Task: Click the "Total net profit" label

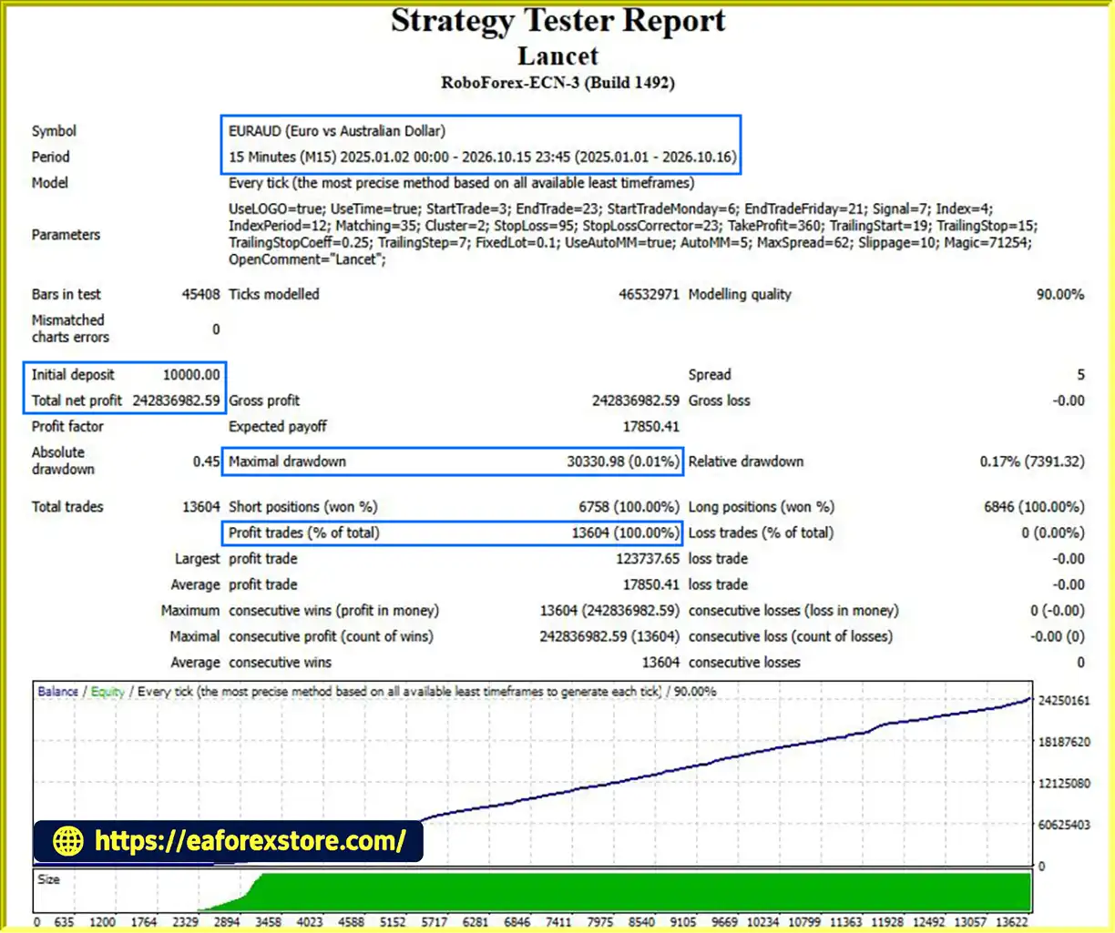Action: 77,401
